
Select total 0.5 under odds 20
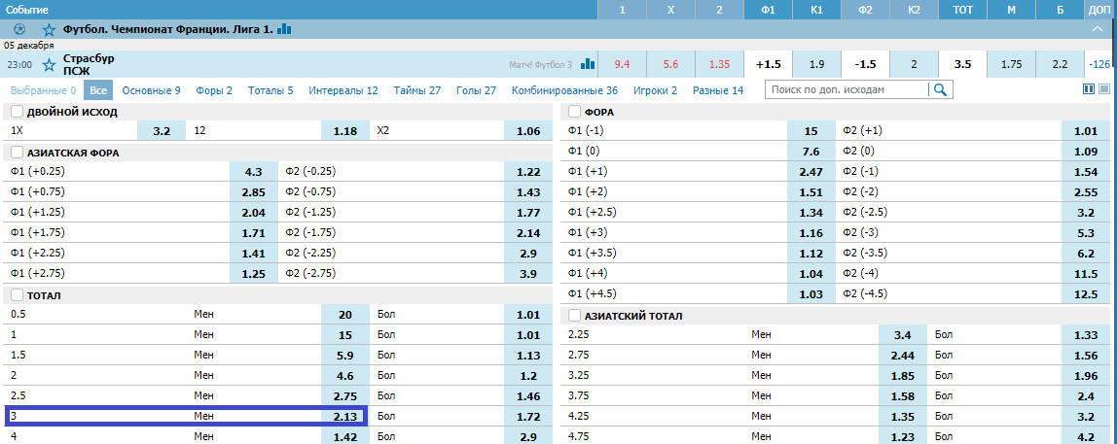tap(344, 314)
